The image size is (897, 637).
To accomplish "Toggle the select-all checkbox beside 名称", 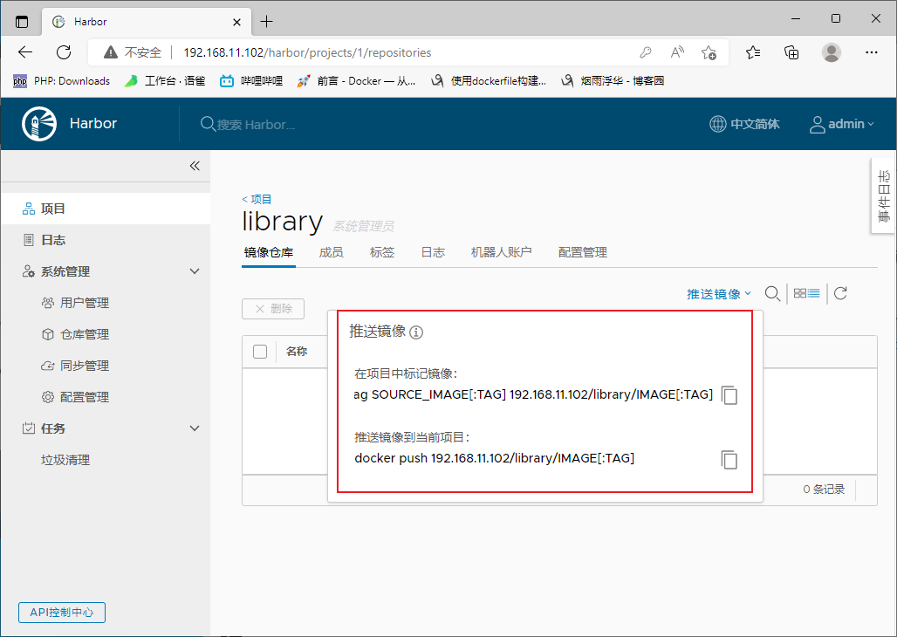I will pos(260,352).
